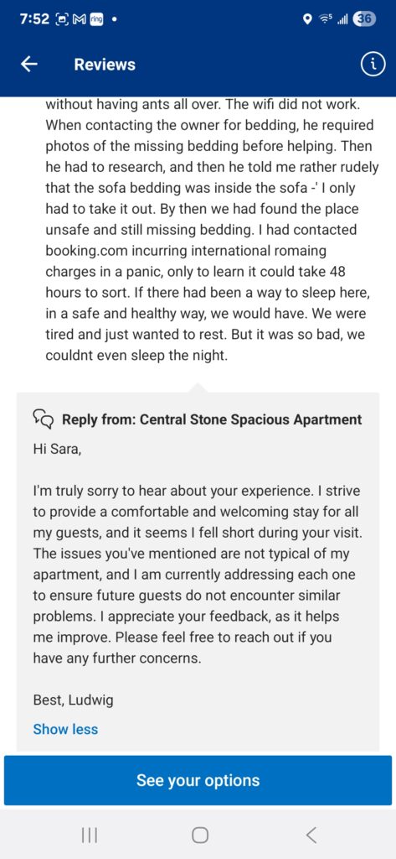Collapse reply with Show less
Viewport: 396px width, 859px height.
(x=65, y=729)
